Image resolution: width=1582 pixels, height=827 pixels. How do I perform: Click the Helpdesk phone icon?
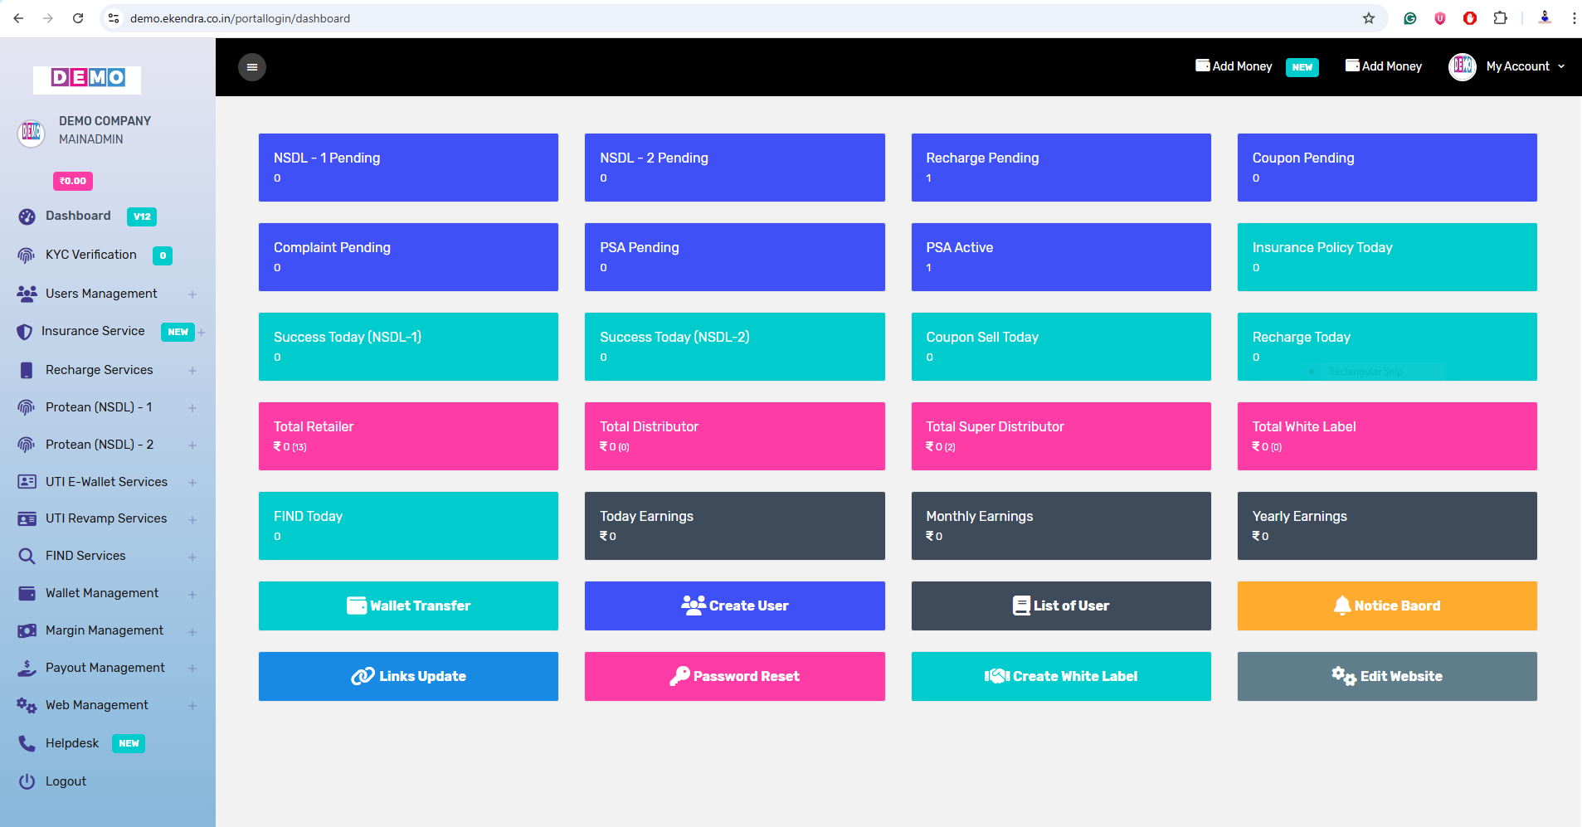pos(27,743)
